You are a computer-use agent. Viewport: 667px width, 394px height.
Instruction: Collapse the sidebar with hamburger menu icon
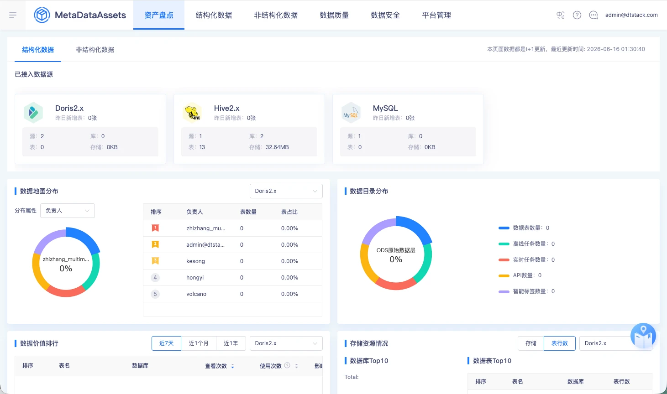pos(13,15)
